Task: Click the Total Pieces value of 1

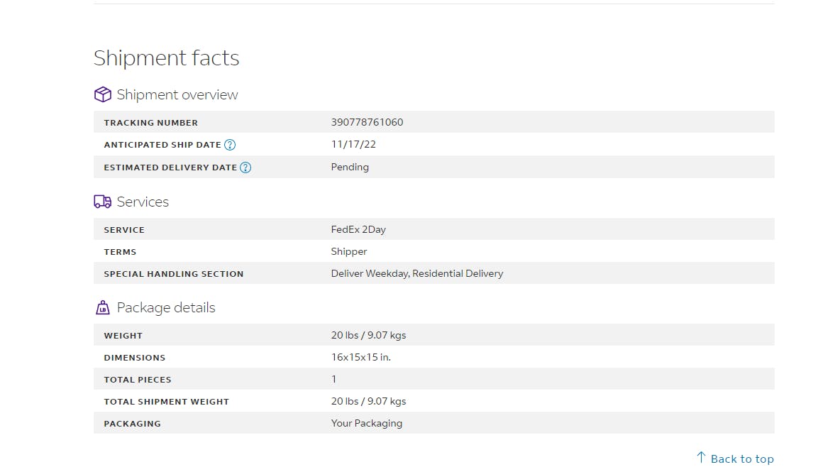Action: click(x=334, y=379)
